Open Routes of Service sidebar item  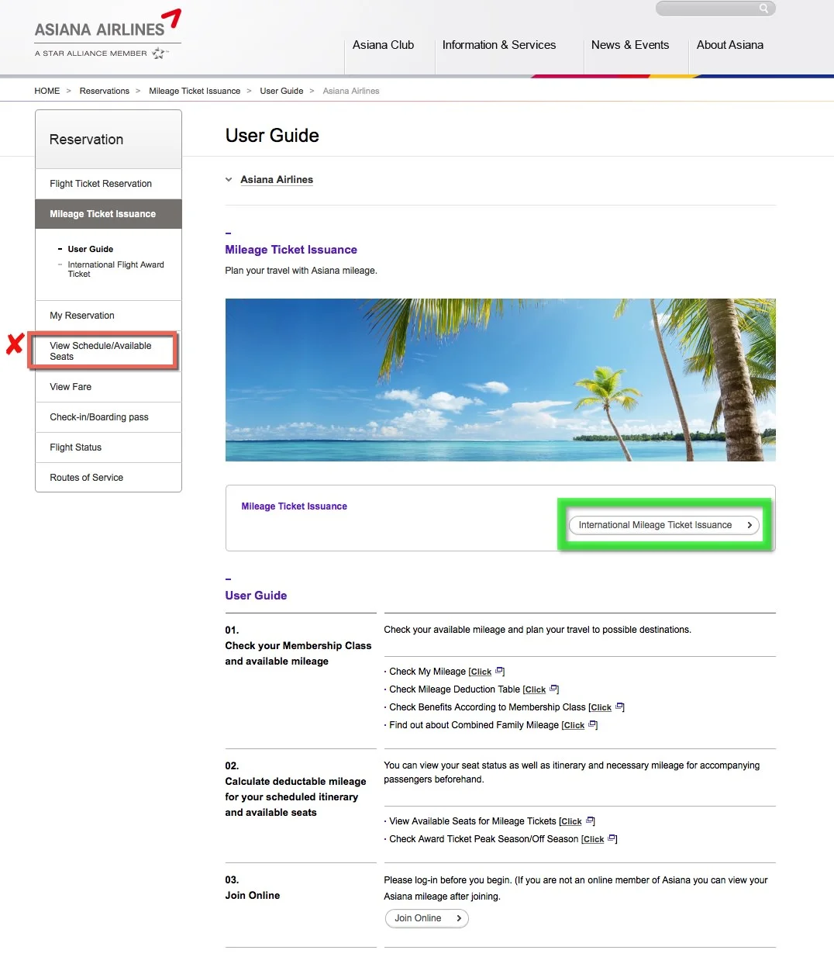click(x=109, y=478)
